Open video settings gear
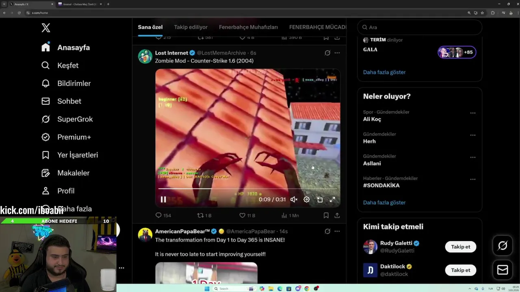The height and width of the screenshot is (292, 520). tap(307, 199)
